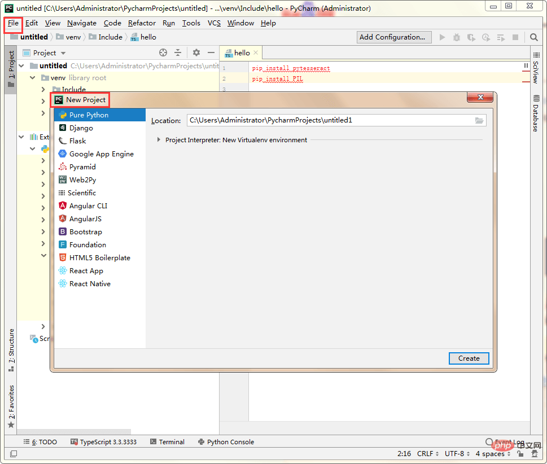The image size is (547, 464).
Task: Open the Navigate menu
Action: [x=82, y=23]
